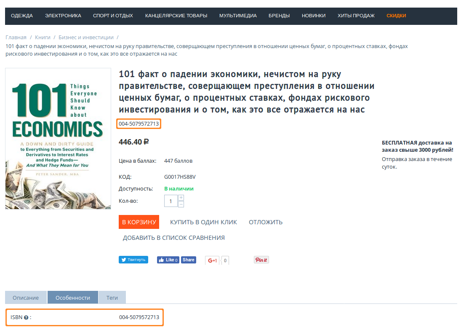Click the Facebook Share button
This screenshot has height=333, width=461.
click(189, 260)
